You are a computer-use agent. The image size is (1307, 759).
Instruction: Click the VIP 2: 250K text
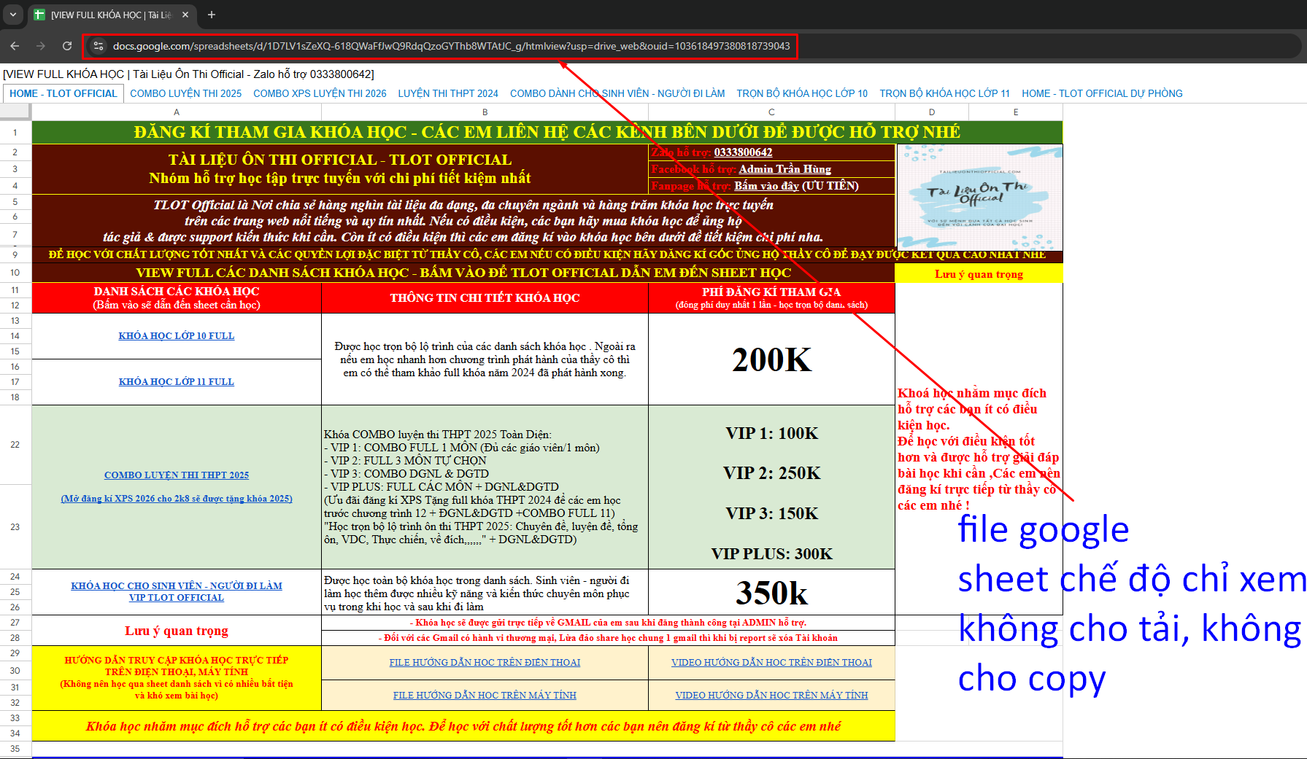pyautogui.click(x=771, y=473)
